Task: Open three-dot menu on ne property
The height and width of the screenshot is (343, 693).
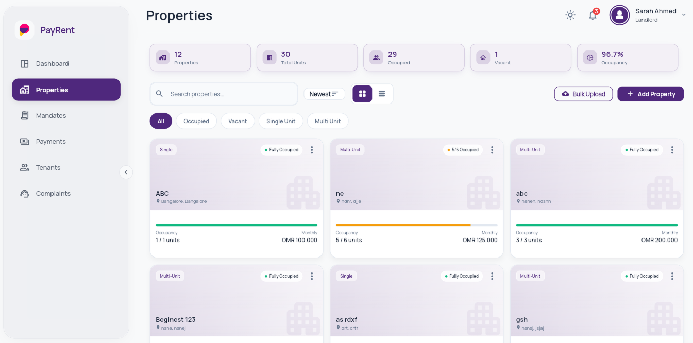Action: coord(492,150)
